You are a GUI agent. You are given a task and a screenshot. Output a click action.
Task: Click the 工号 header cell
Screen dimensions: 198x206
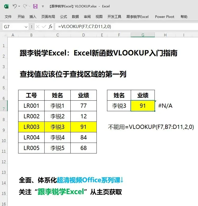[x=31, y=95]
